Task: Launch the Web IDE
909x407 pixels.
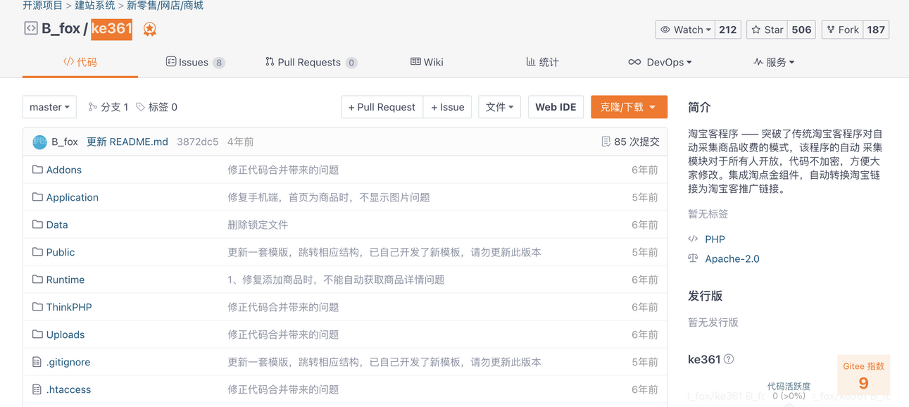Action: tap(556, 107)
